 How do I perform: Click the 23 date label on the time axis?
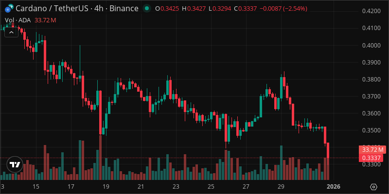pyautogui.click(x=176, y=186)
